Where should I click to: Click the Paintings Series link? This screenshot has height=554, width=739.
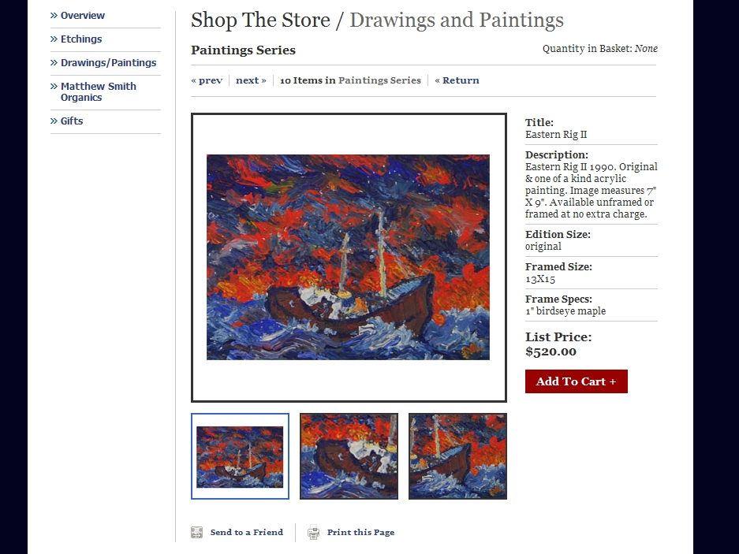379,80
